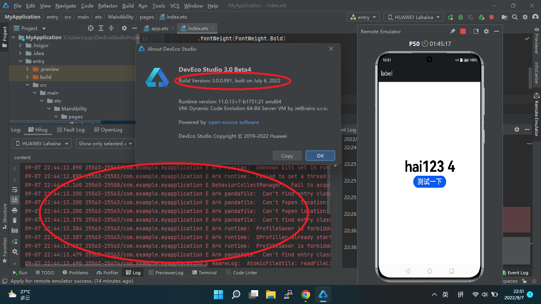Switch to the app.ets editor tab
The height and width of the screenshot is (304, 541).
coord(160,28)
